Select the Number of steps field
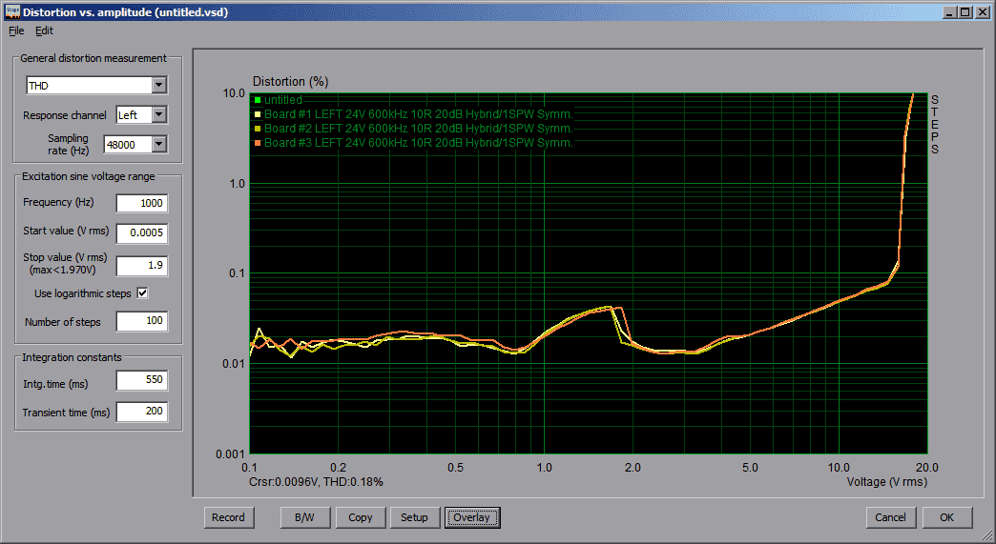The image size is (996, 544). [x=141, y=322]
